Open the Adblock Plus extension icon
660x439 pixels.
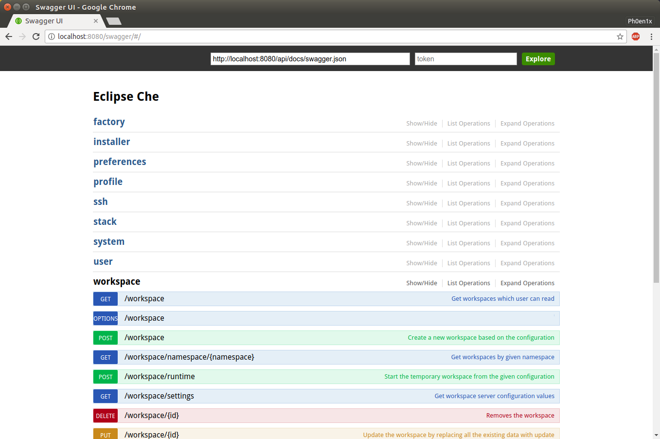pyautogui.click(x=636, y=37)
